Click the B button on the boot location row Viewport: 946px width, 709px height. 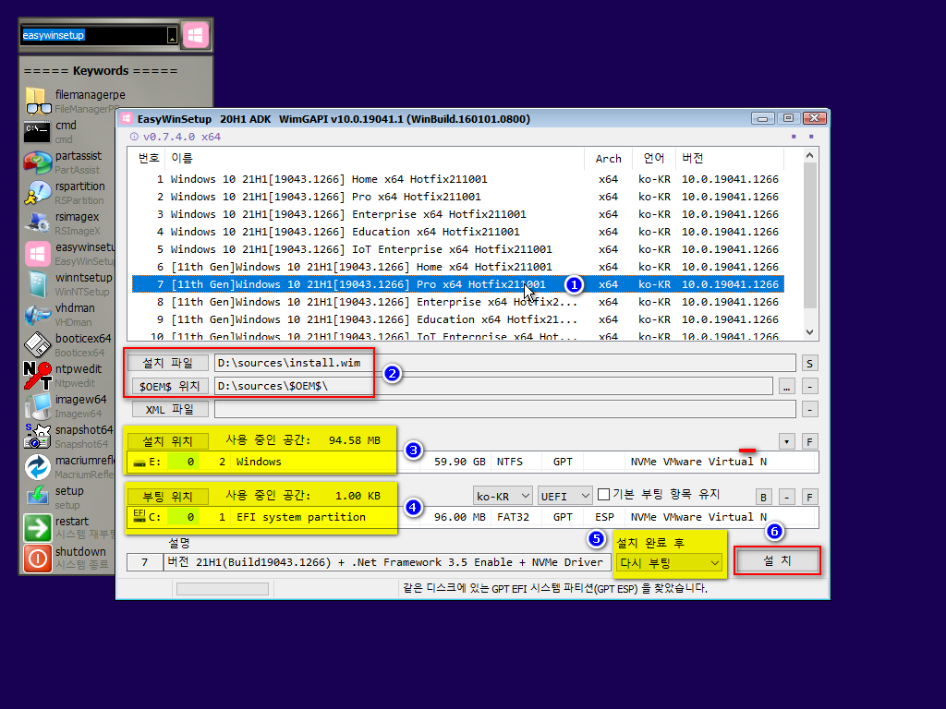tap(763, 498)
